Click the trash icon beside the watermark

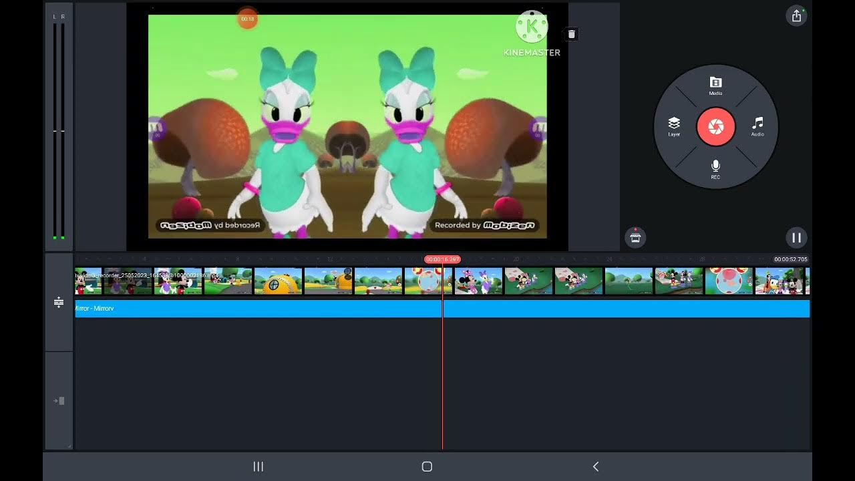click(x=571, y=34)
